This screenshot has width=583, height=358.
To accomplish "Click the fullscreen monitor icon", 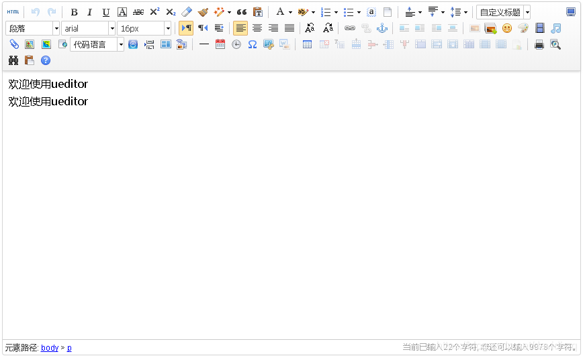I will 571,12.
